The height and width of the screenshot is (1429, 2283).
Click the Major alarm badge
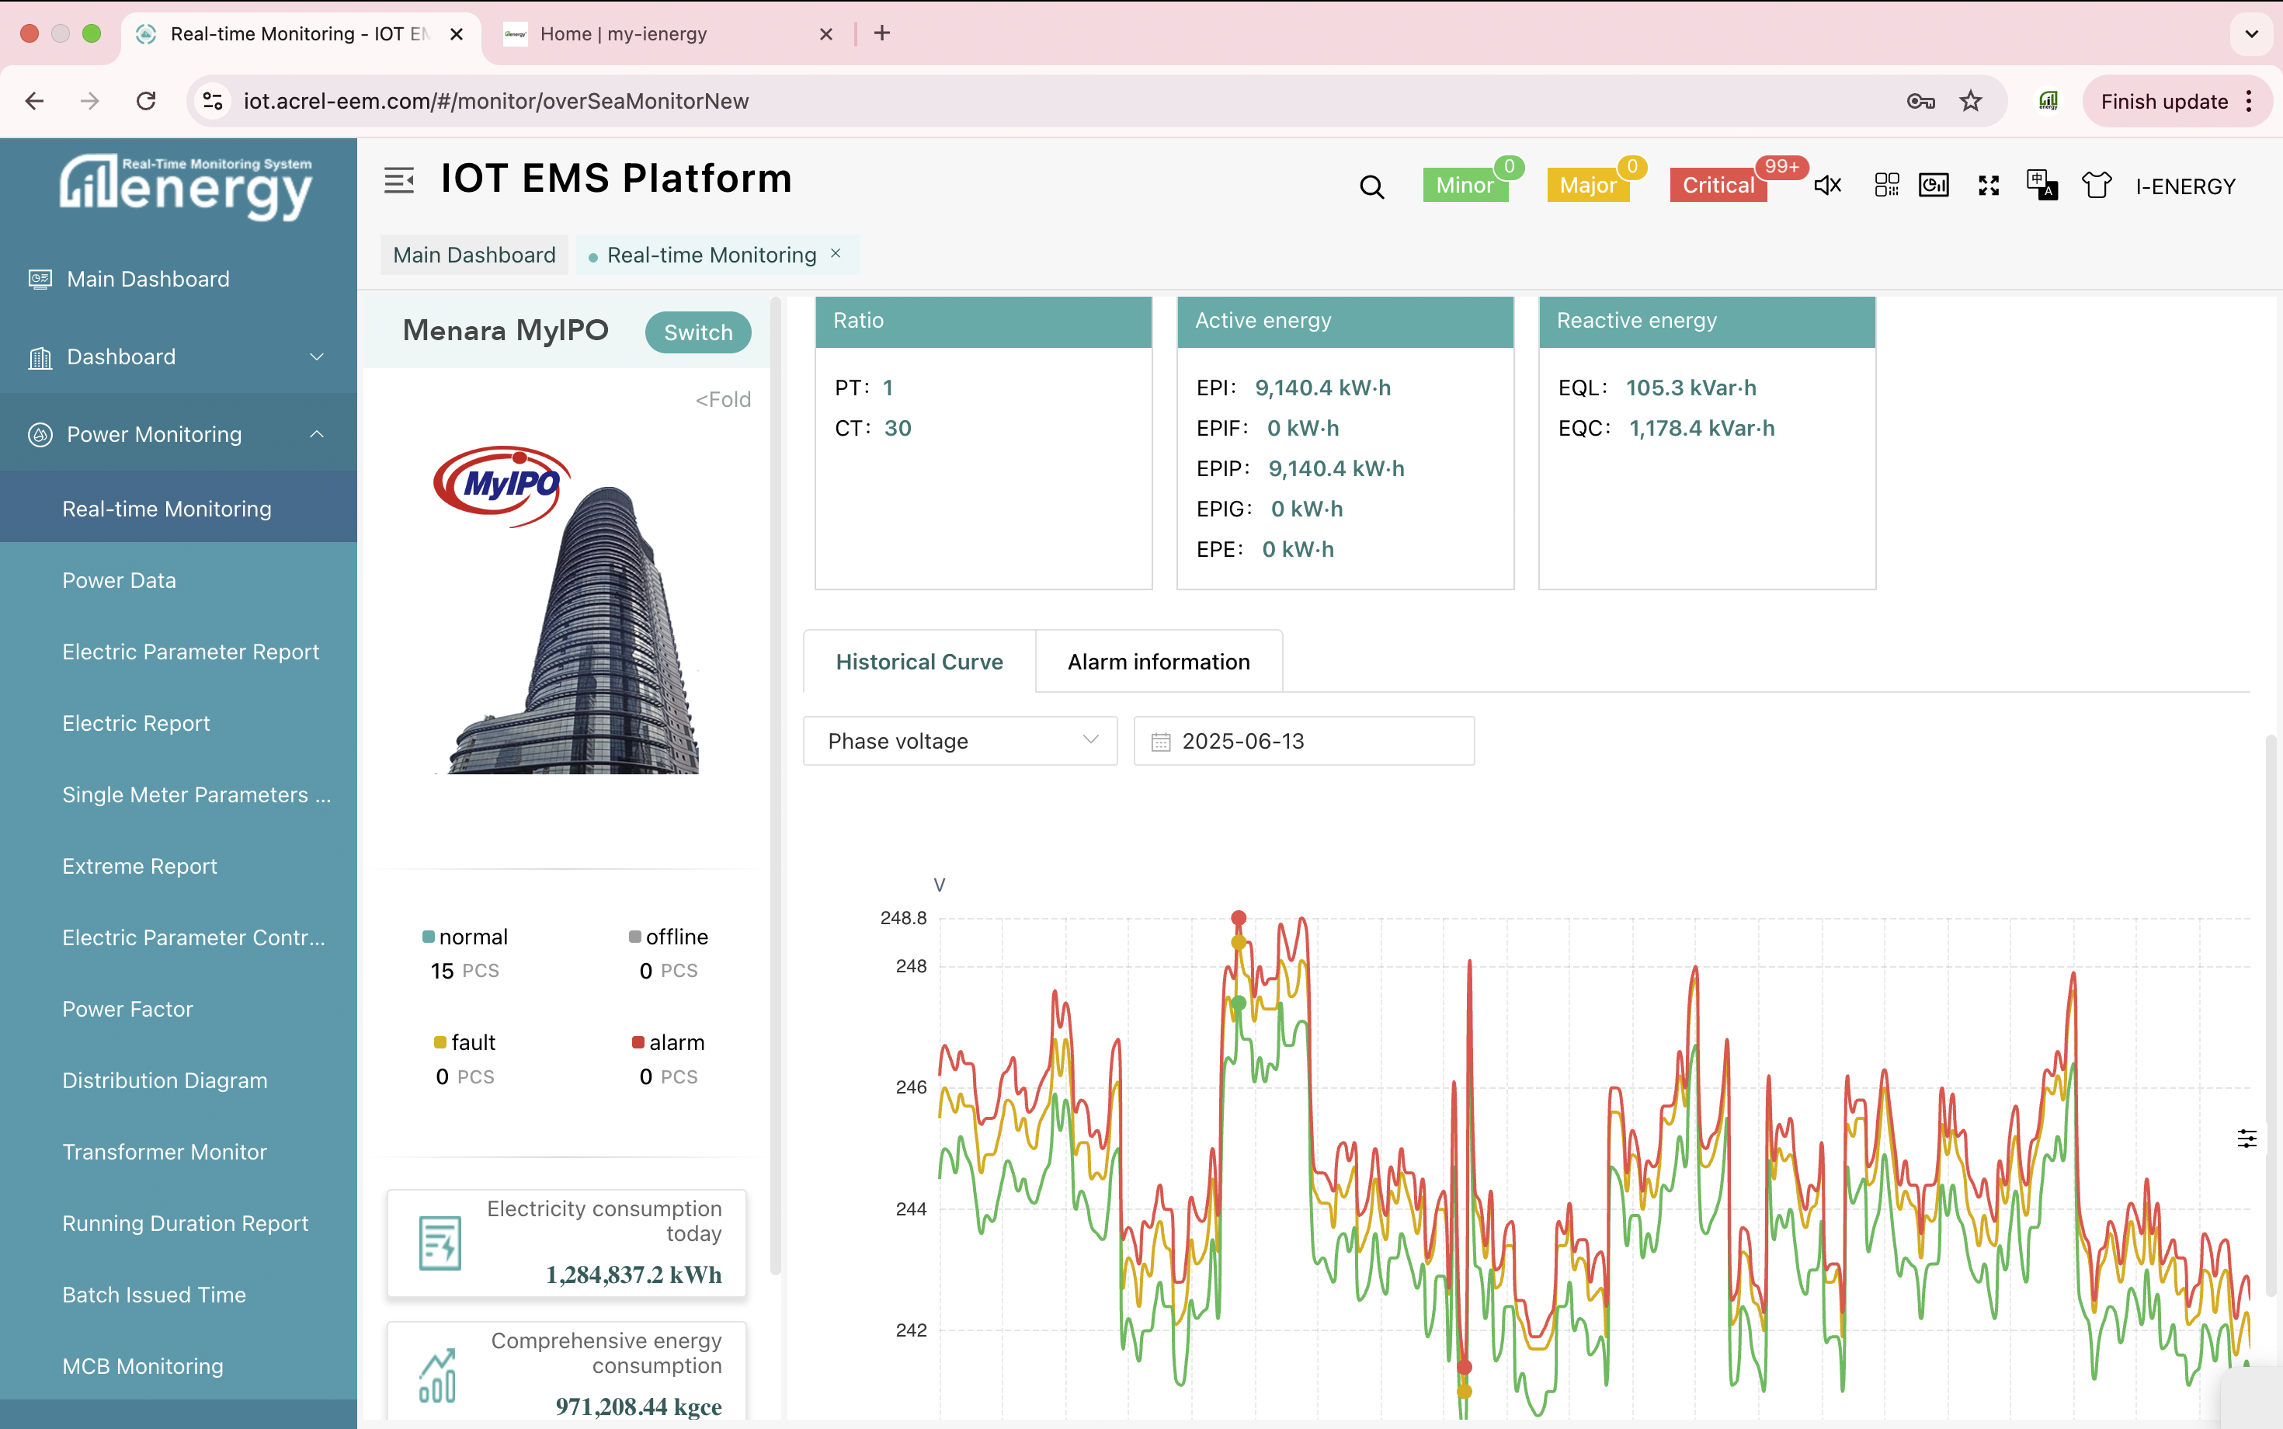[1587, 186]
